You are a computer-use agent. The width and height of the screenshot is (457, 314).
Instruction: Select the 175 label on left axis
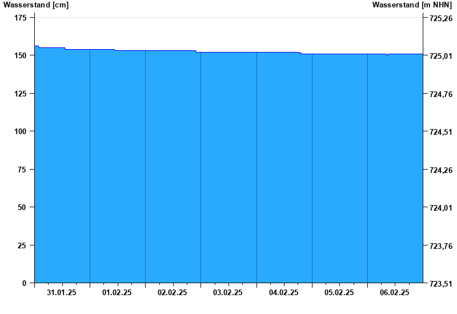click(21, 18)
